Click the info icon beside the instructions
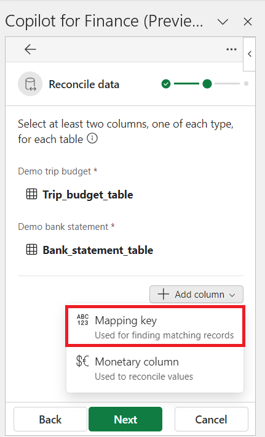This screenshot has height=437, width=265. (x=92, y=138)
